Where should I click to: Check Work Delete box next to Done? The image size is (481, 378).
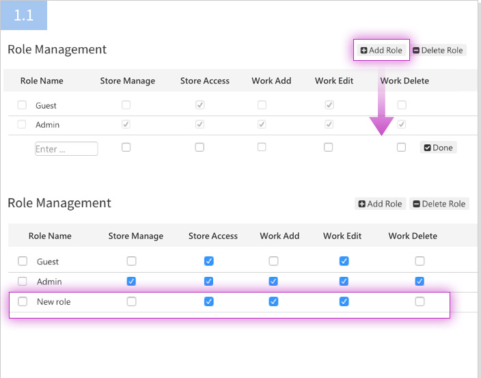click(401, 147)
